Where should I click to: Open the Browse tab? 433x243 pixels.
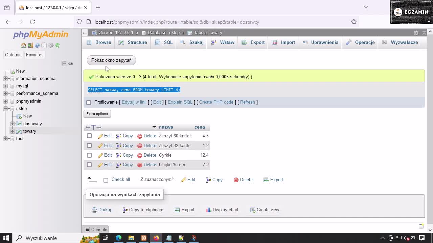[x=99, y=42]
